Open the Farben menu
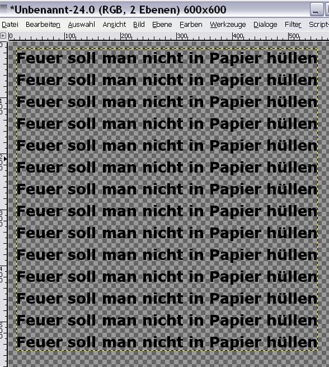Screen dimensions: 329x367 click(x=191, y=25)
